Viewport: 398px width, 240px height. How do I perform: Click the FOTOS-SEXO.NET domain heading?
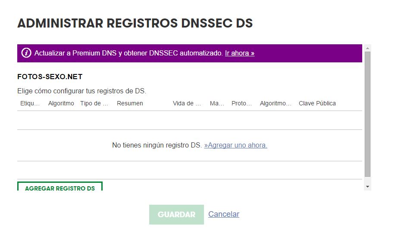[x=50, y=77]
